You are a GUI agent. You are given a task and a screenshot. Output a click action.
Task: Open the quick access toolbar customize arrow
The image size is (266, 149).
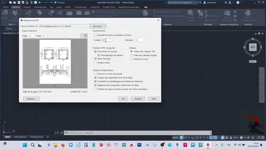coord(52,2)
